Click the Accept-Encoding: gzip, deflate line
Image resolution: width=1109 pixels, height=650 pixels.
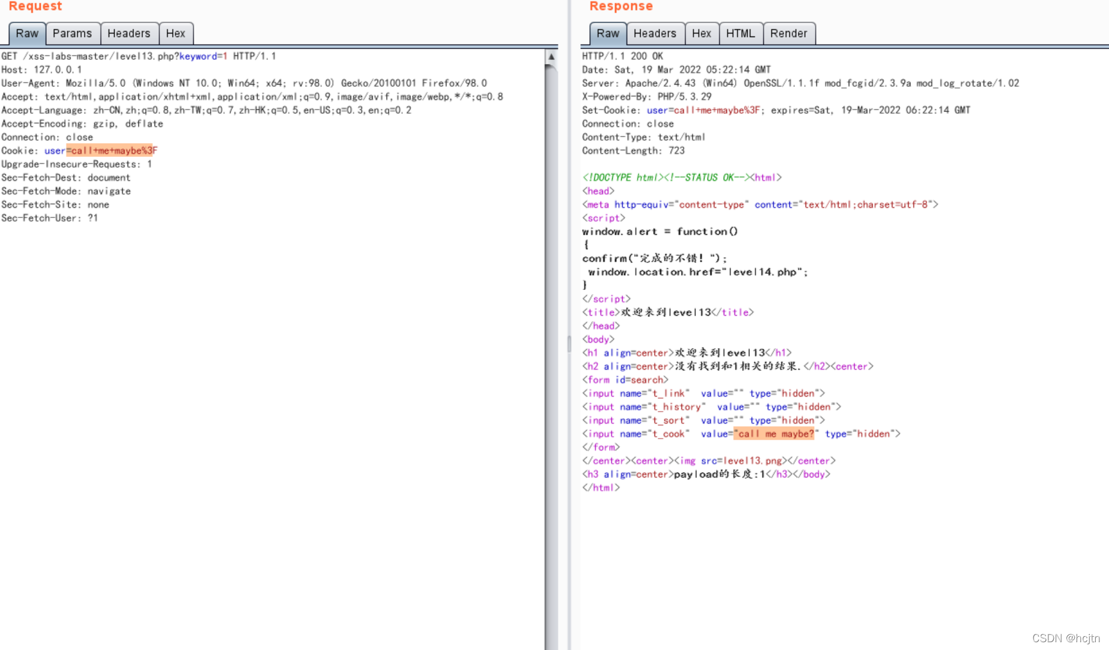[82, 123]
